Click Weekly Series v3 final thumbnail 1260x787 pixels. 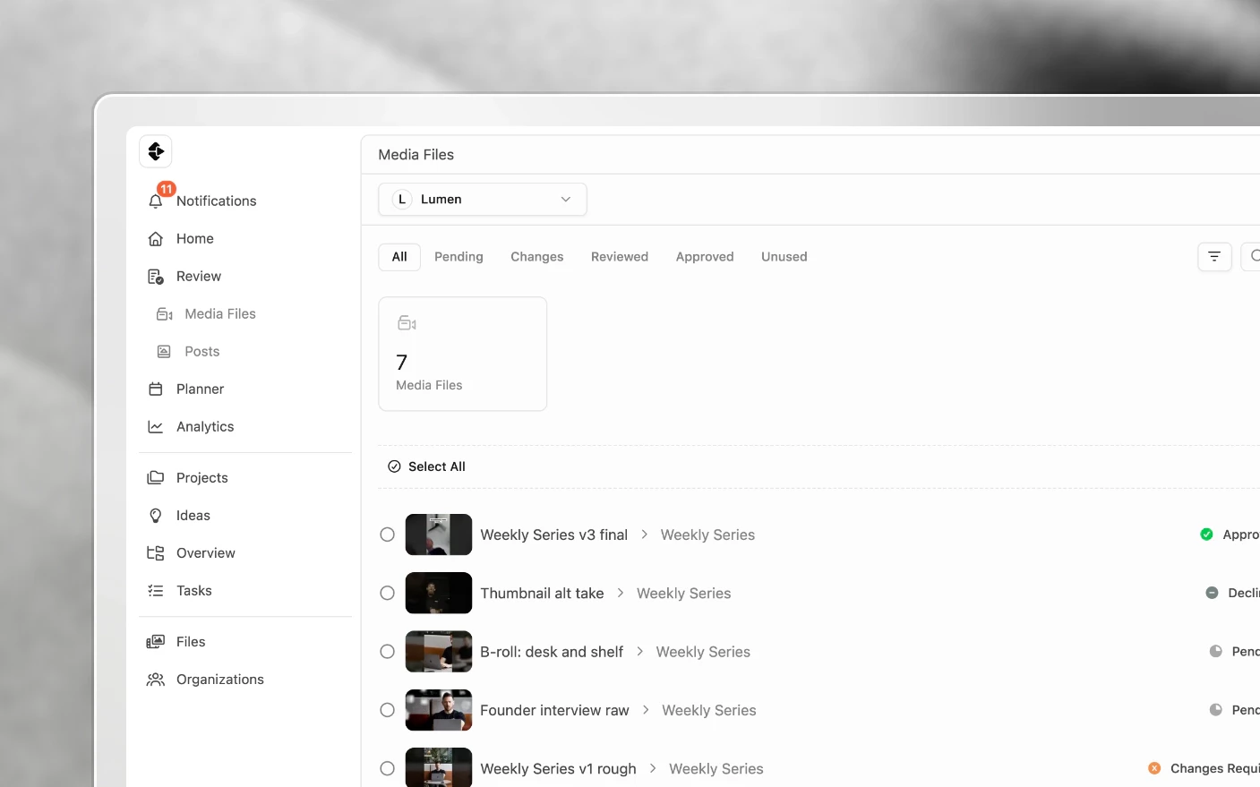pos(439,535)
